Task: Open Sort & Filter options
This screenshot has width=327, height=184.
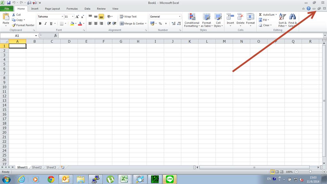Action: (x=282, y=20)
